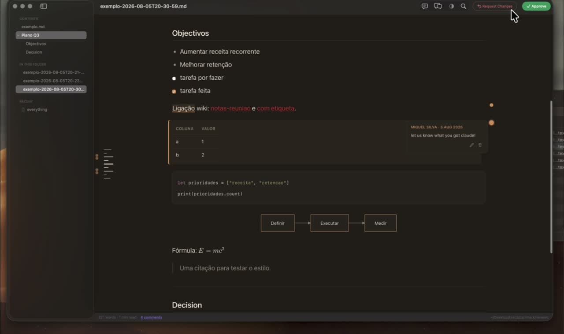Click the Medir diagram node
The image size is (564, 334).
point(380,223)
